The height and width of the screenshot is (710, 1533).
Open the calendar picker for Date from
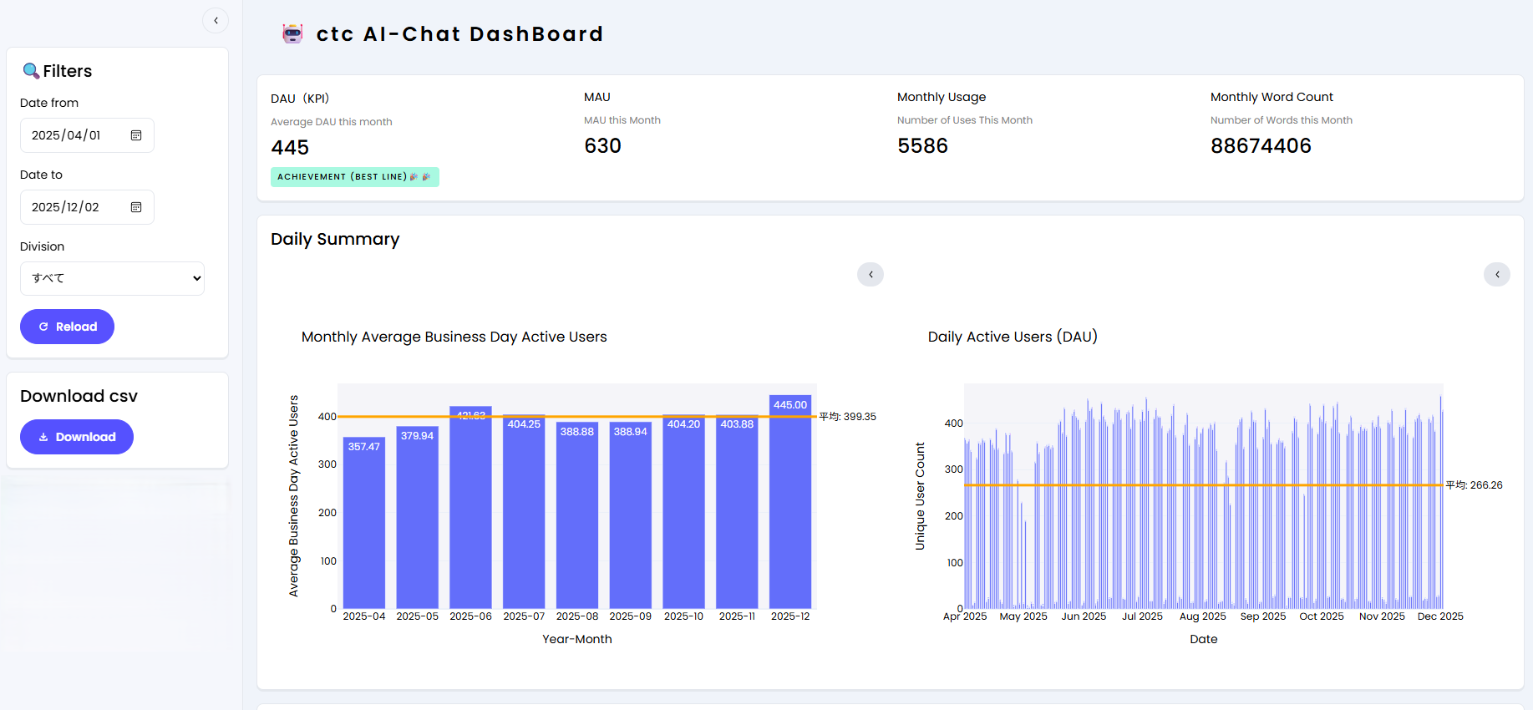pyautogui.click(x=136, y=135)
